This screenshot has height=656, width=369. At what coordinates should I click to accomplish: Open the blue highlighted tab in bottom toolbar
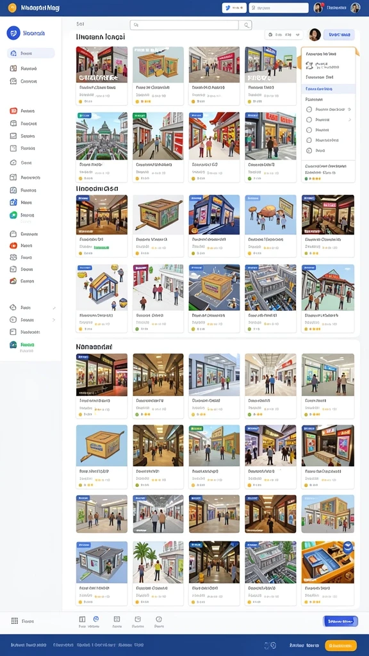coord(96,621)
